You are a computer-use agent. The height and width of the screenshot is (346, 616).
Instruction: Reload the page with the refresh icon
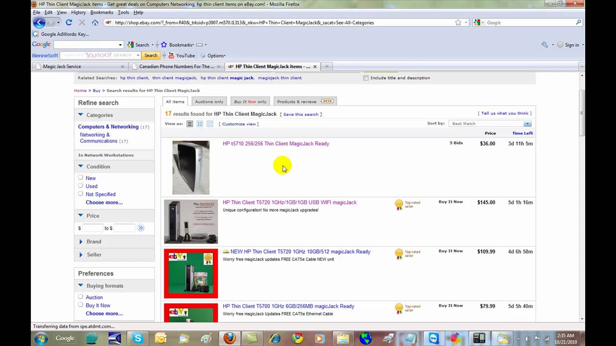tap(69, 23)
